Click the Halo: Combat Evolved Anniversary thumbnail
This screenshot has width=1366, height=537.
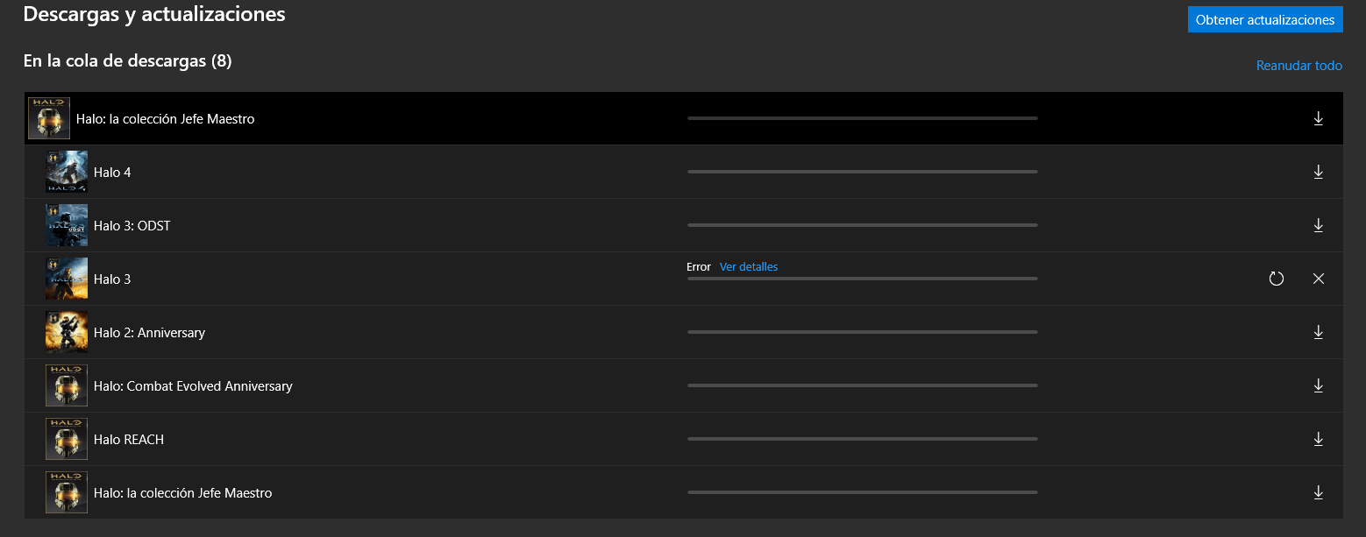tap(67, 385)
